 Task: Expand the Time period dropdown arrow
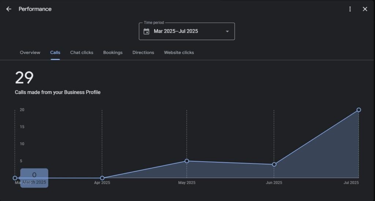[x=227, y=31]
